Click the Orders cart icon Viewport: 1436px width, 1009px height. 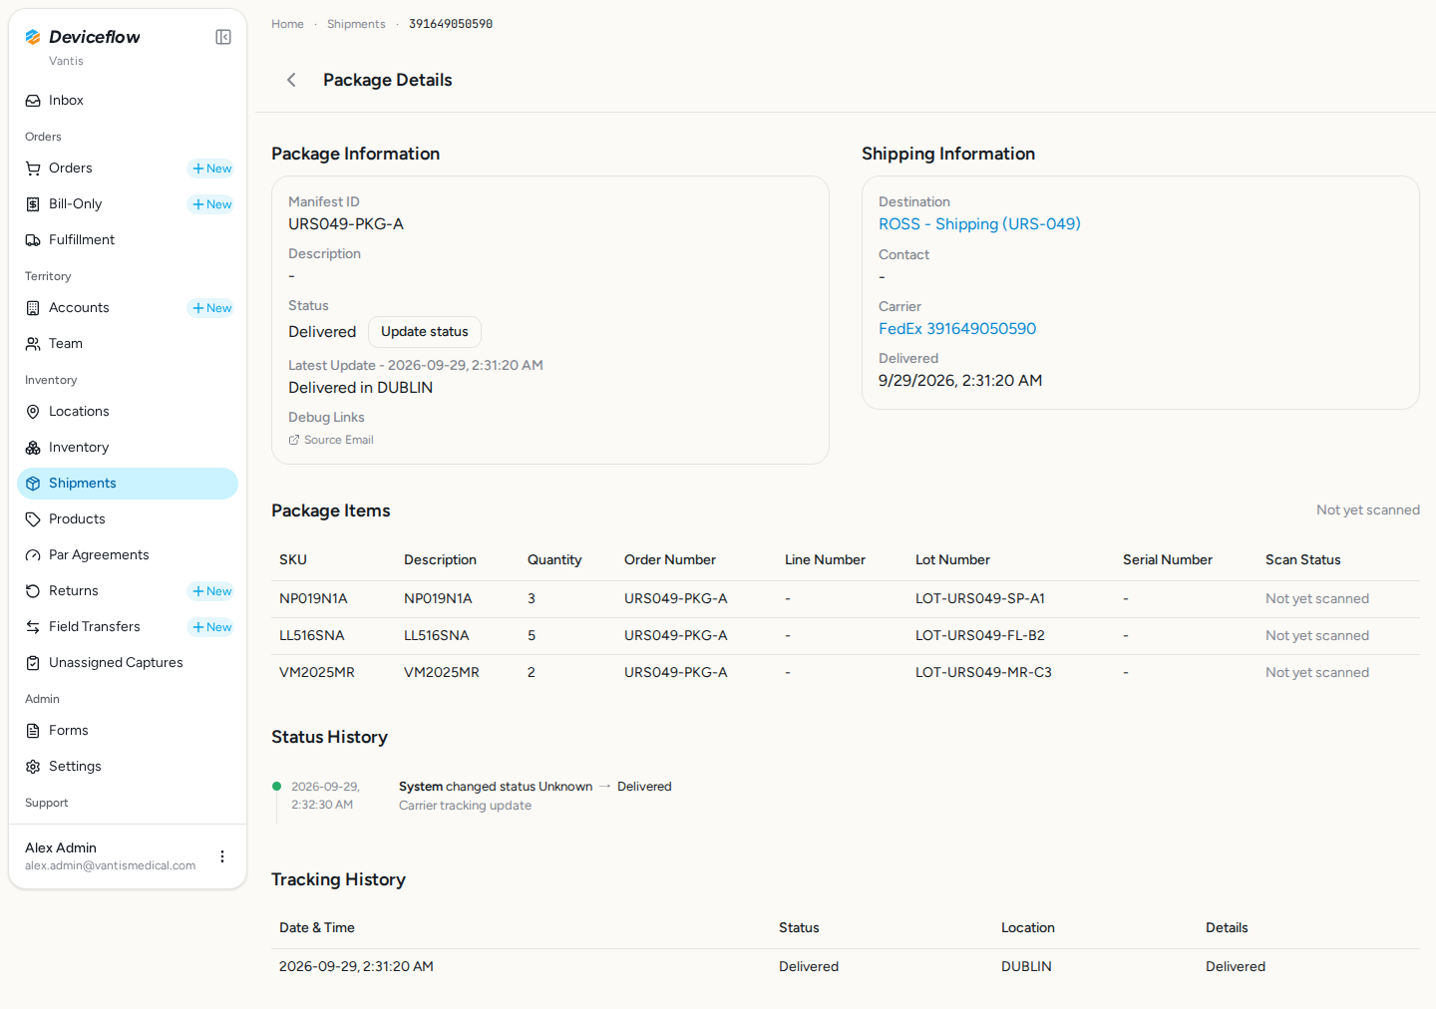[33, 168]
